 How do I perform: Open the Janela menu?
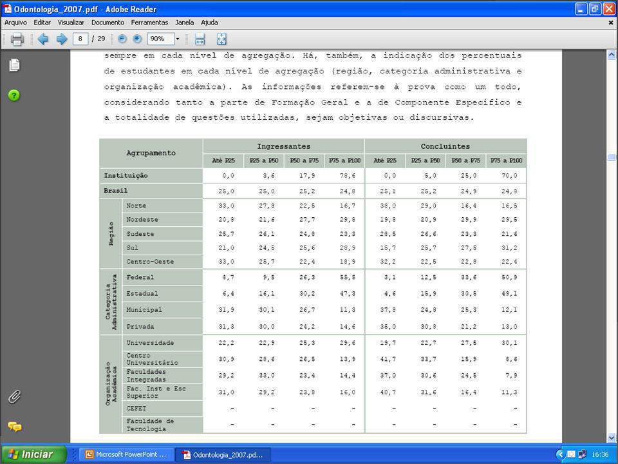(185, 23)
